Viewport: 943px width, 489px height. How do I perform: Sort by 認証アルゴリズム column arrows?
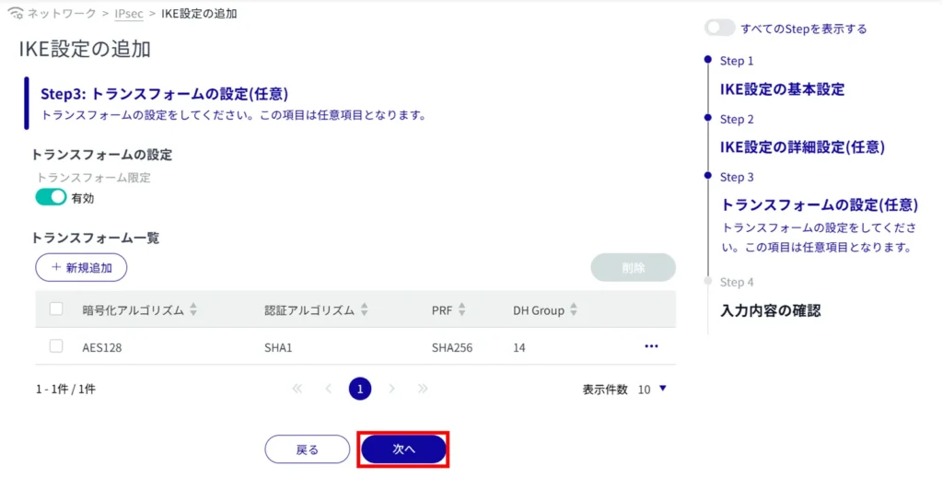365,310
